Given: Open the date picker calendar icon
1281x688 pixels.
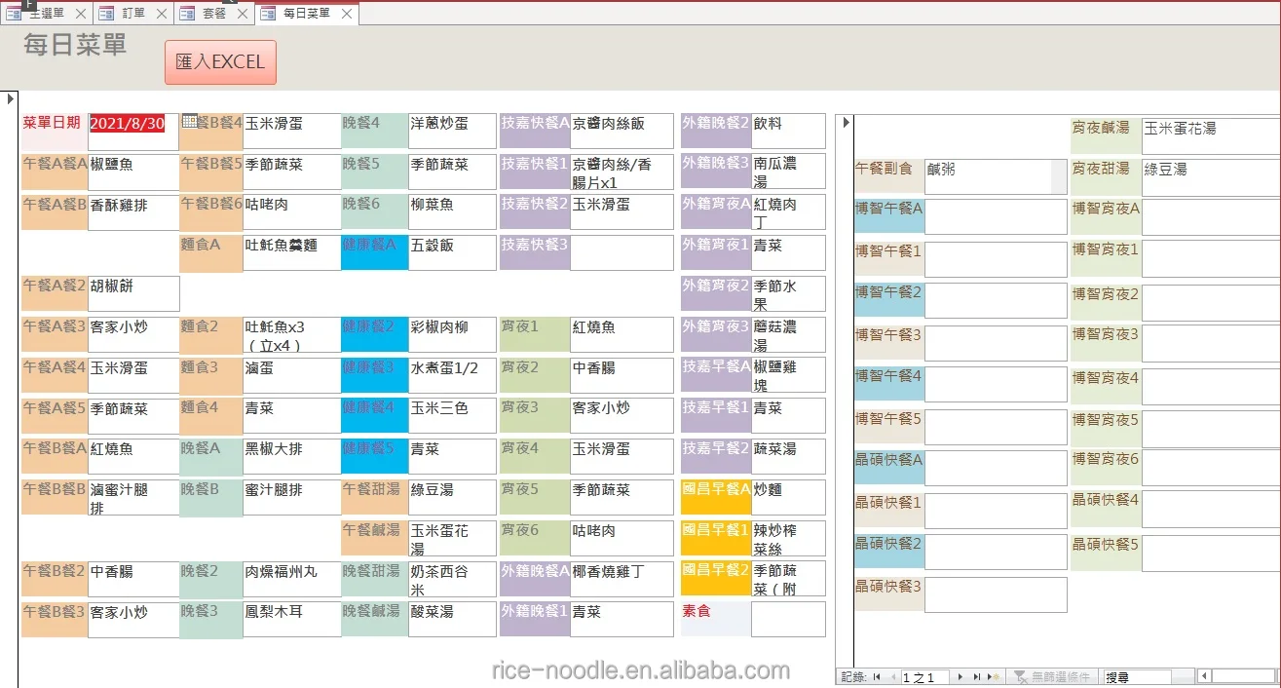Looking at the screenshot, I should coord(189,122).
